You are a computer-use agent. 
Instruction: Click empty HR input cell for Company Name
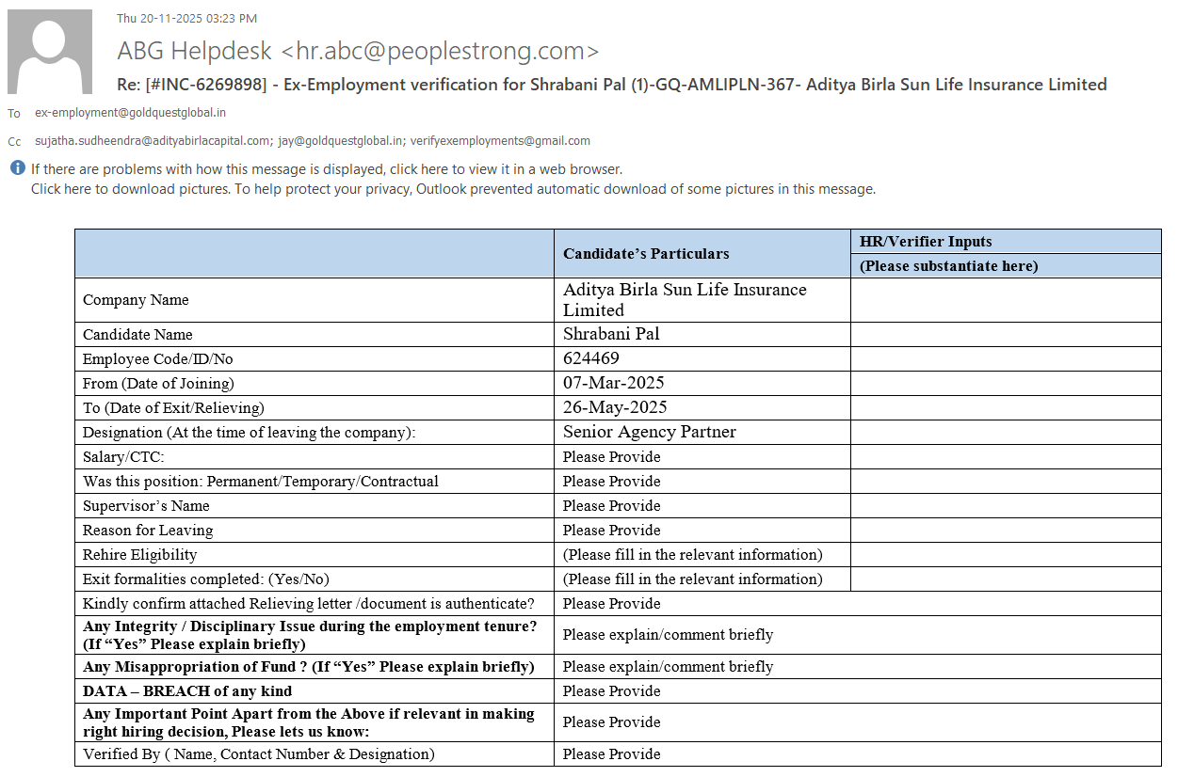pyautogui.click(x=1006, y=300)
